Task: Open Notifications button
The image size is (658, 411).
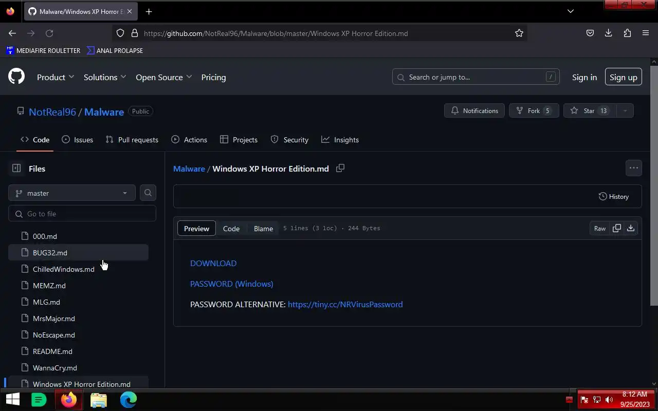Action: pyautogui.click(x=474, y=110)
